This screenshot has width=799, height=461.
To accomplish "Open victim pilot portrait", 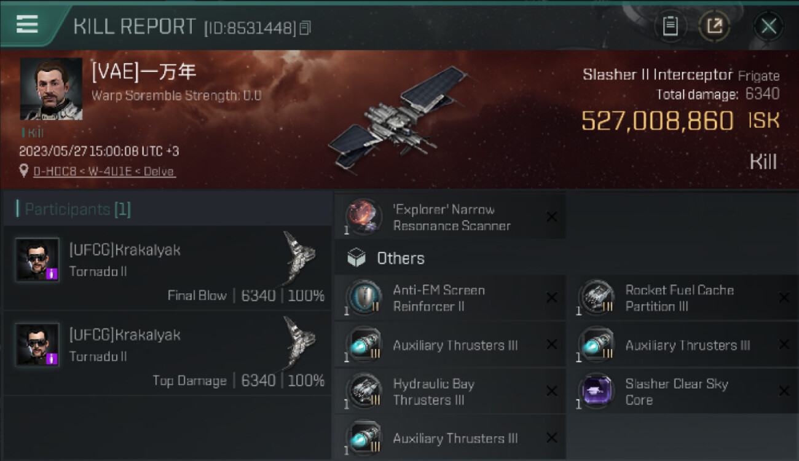I will (x=51, y=89).
